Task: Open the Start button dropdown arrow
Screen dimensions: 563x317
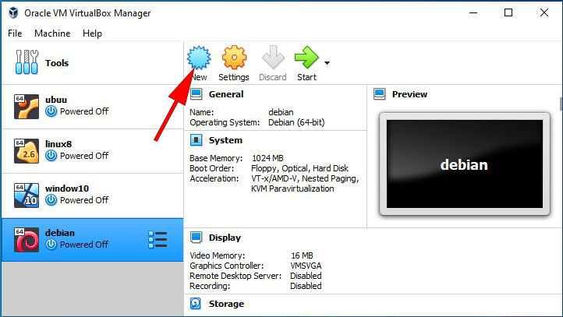Action: pyautogui.click(x=327, y=63)
